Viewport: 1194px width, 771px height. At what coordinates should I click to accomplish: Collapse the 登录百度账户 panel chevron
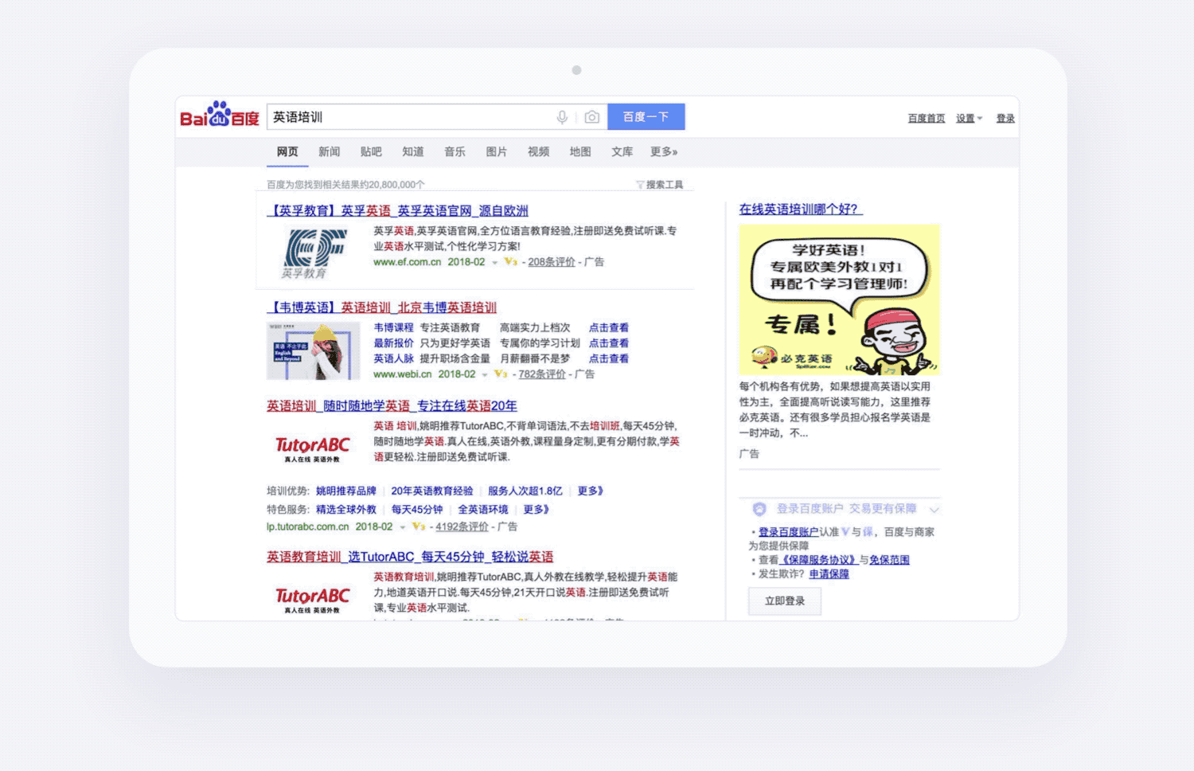935,510
